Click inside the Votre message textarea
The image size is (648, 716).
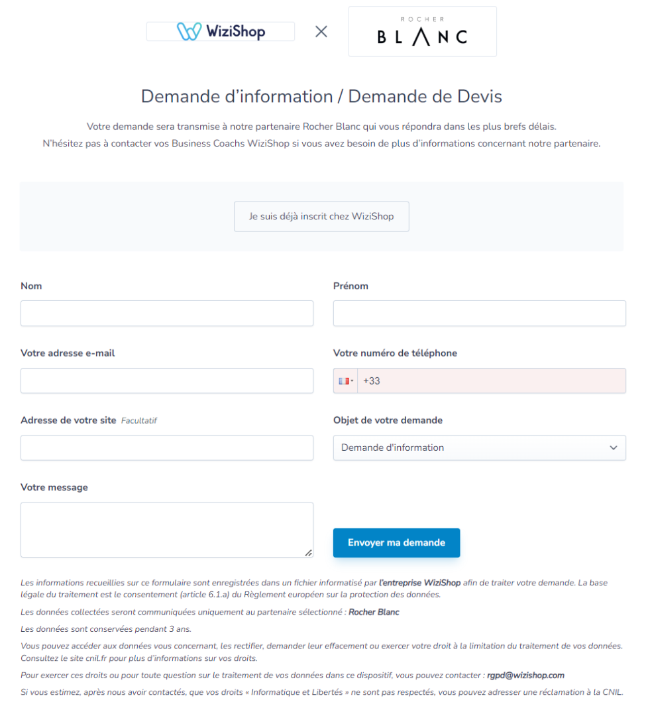pos(167,530)
